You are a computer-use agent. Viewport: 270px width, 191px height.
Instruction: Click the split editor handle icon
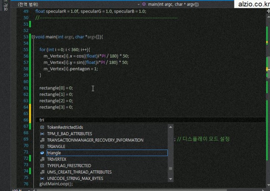click(268, 11)
